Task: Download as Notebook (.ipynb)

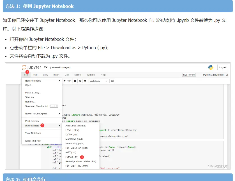Action: click(81, 144)
